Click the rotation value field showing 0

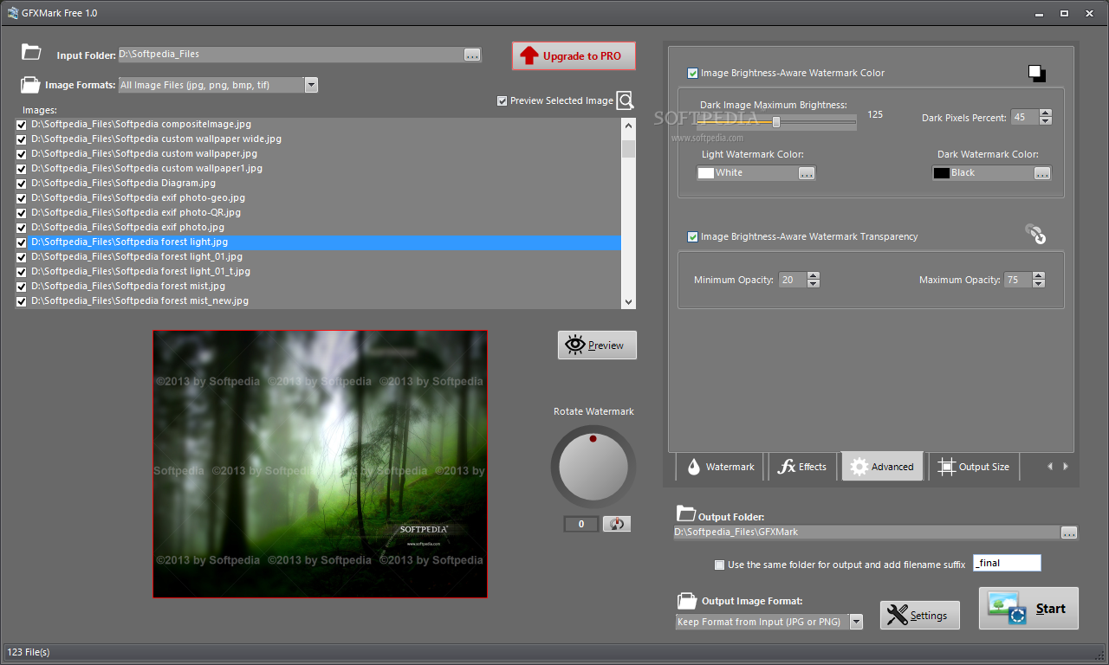coord(581,524)
